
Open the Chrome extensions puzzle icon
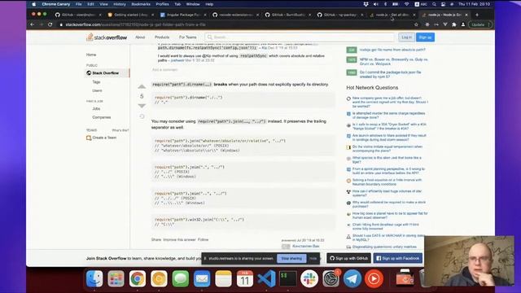tap(454, 24)
